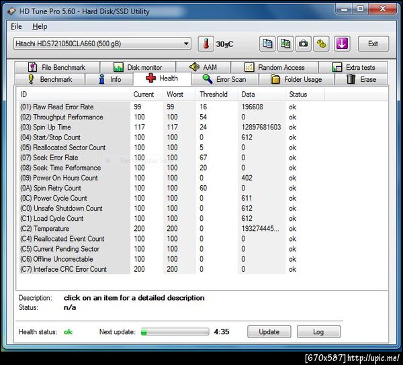Open the File menu
403x365 pixels.
coord(16,26)
